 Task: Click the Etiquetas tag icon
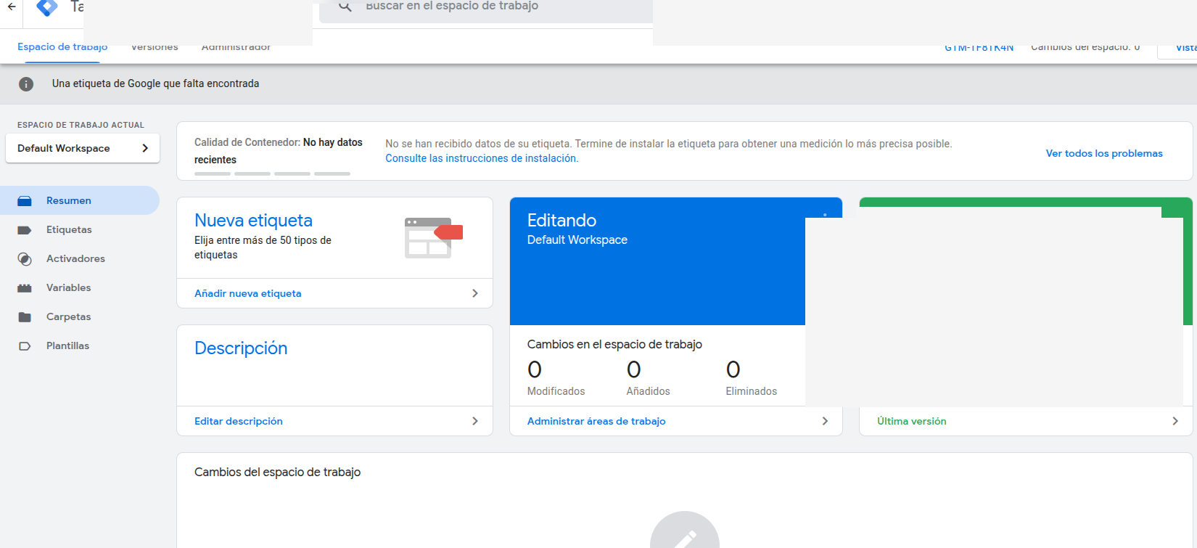coord(25,230)
